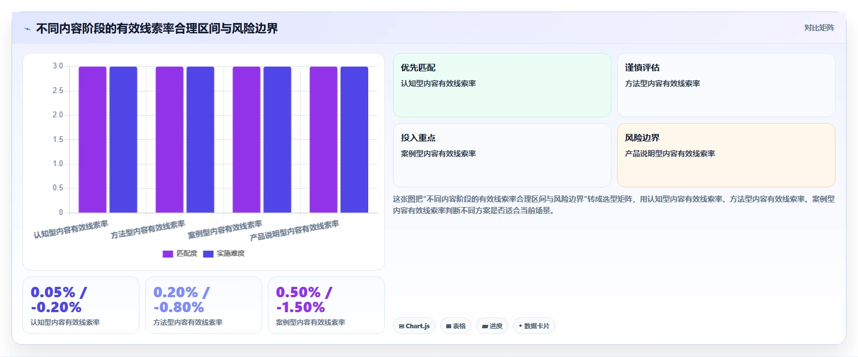Click the blue bar for 案例型内容有效线索率
Screen dimensions: 858x357
click(277, 140)
